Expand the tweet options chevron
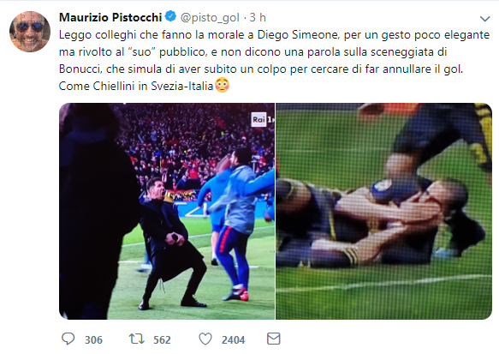 click(484, 19)
